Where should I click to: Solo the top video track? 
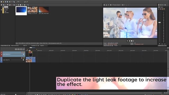pos(24,52)
